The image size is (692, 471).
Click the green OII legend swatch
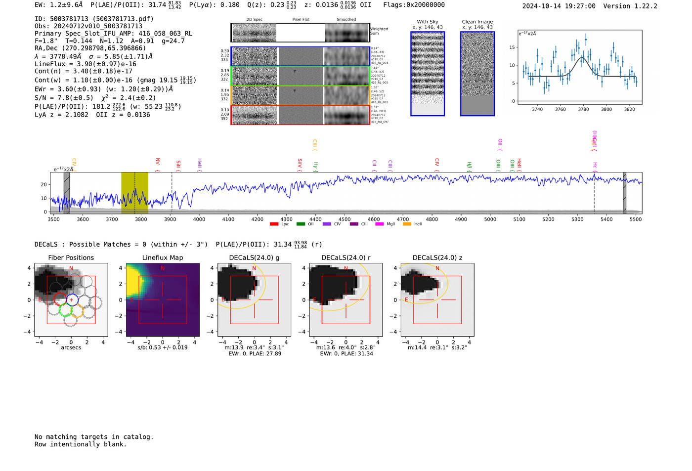coord(301,224)
